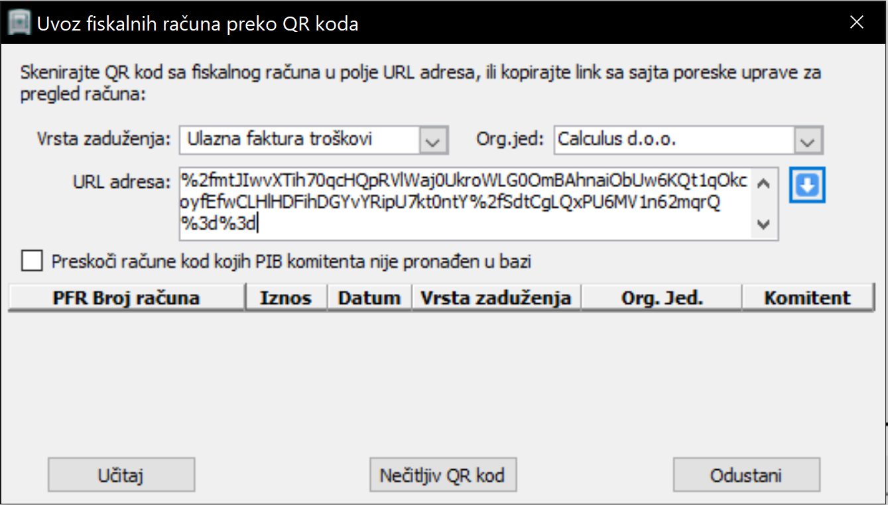Enable 'Preskoči račune' checkbox
888x505 pixels.
click(31, 261)
